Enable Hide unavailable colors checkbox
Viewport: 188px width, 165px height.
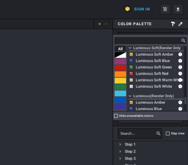(x=116, y=116)
